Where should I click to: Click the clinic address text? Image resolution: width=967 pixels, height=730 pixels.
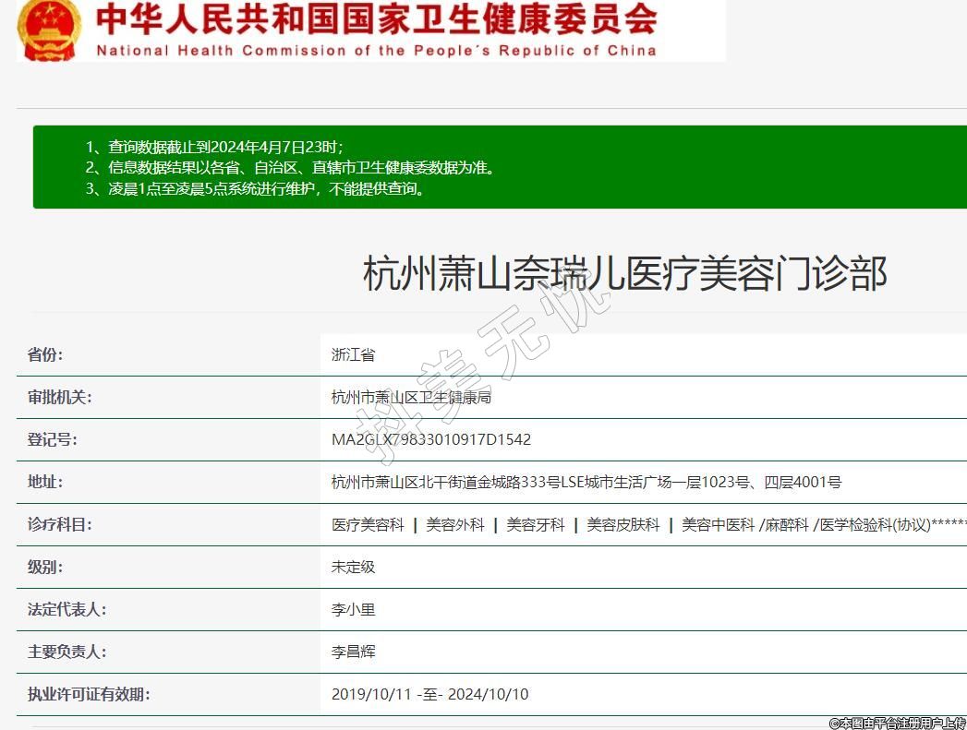[x=586, y=483]
